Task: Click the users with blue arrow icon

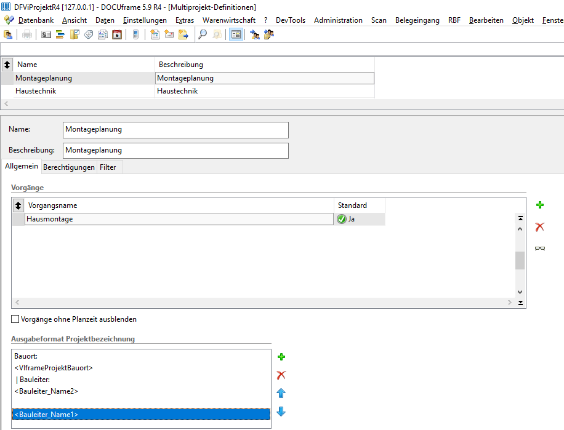Action: point(255,34)
